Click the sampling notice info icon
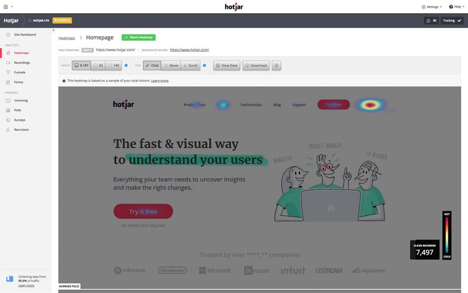This screenshot has height=293, width=468. tap(64, 81)
